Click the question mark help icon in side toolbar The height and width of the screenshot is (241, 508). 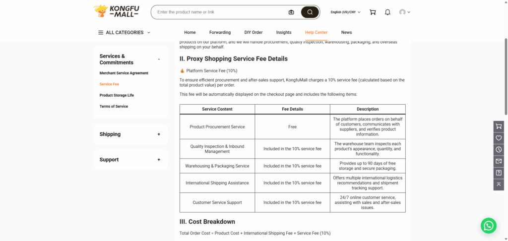499,173
